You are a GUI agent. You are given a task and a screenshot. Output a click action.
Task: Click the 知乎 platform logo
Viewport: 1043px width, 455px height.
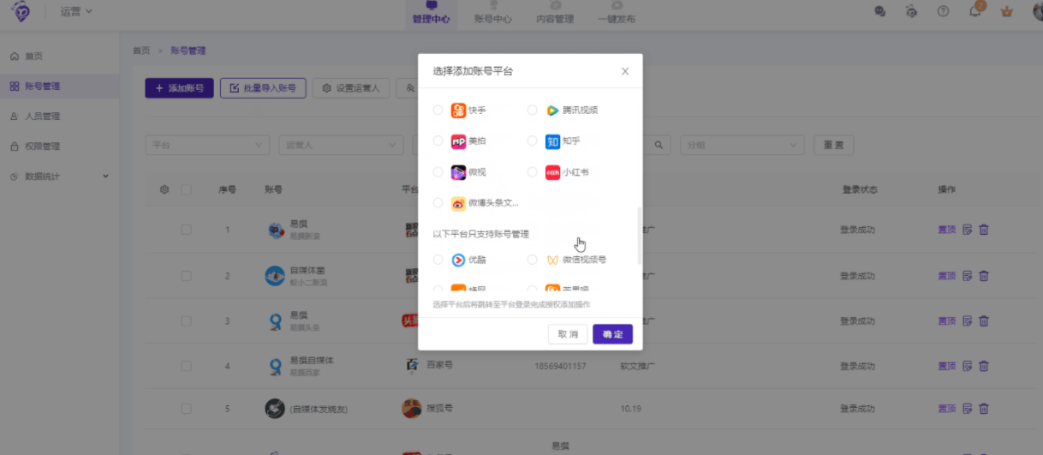(552, 141)
